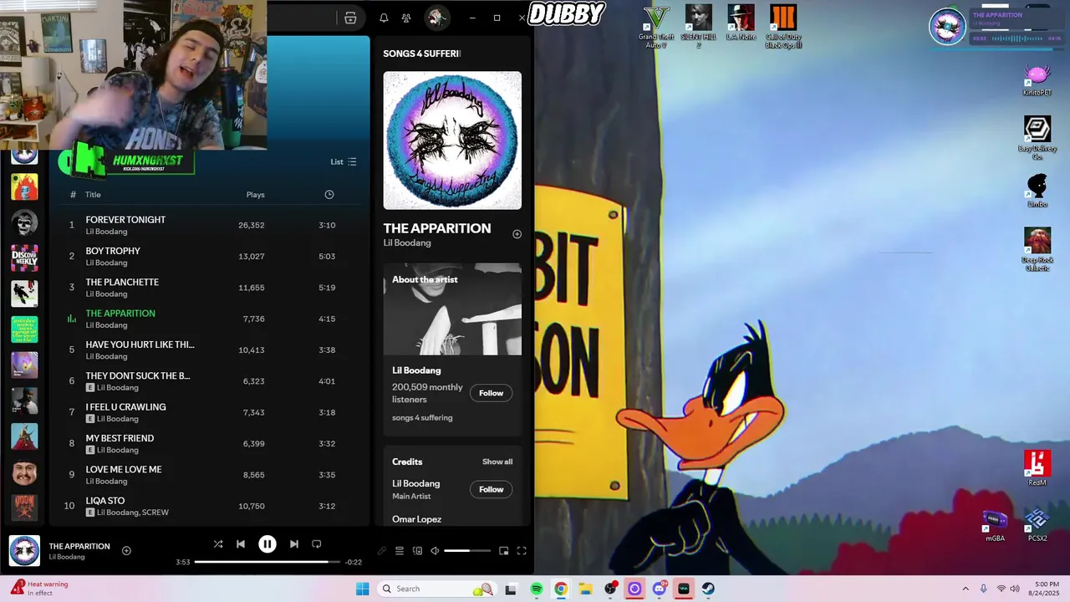Sort tracks by Plays column header
1070x602 pixels.
coord(255,195)
